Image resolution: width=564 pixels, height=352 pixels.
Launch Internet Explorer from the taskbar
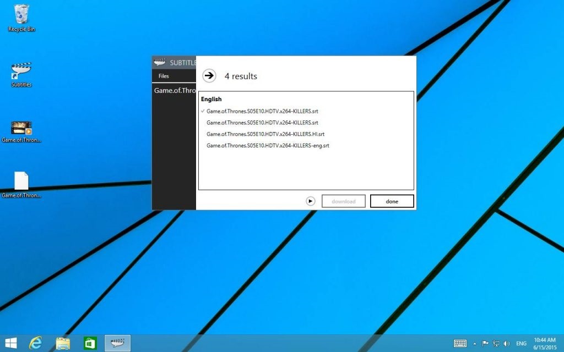click(35, 343)
